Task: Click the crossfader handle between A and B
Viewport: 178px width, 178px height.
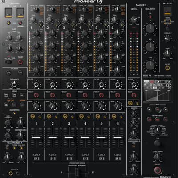Action: 77,173
